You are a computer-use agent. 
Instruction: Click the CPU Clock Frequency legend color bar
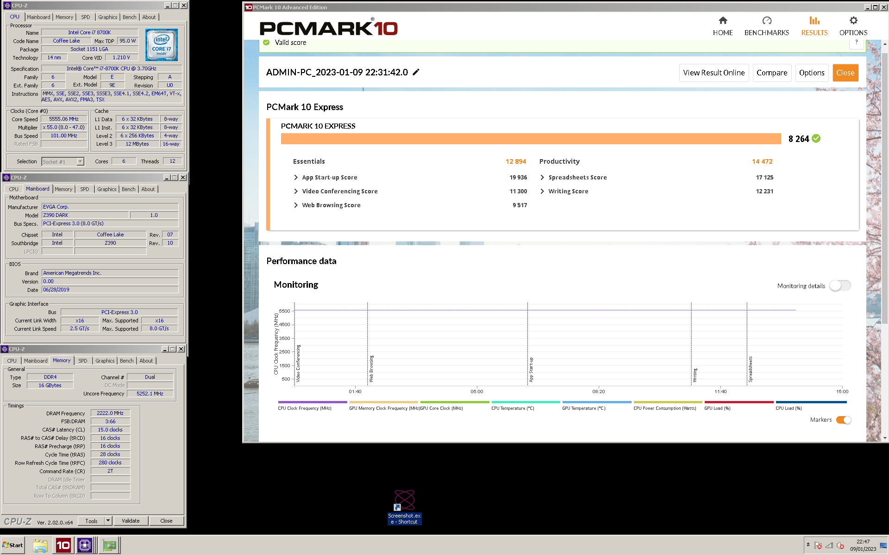coord(313,402)
